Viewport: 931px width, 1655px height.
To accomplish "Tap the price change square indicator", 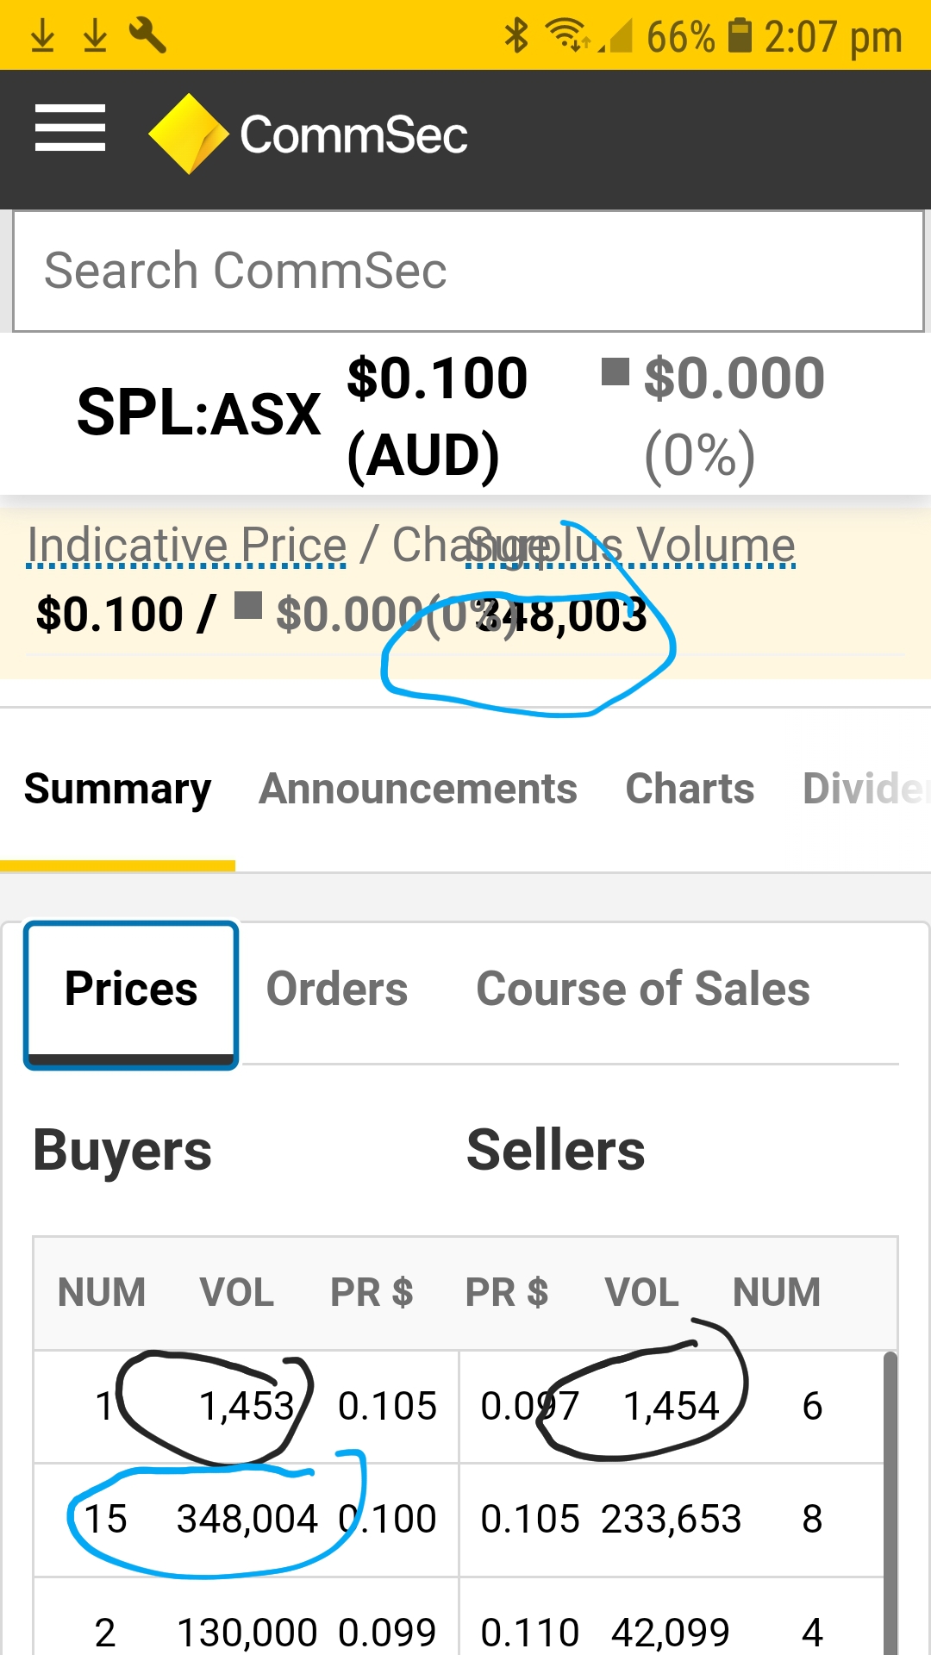I will point(615,372).
